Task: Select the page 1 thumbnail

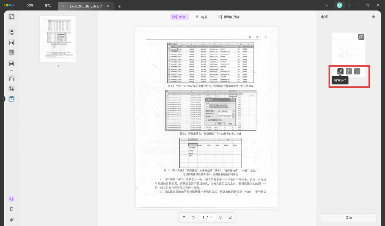Action: 58,39
